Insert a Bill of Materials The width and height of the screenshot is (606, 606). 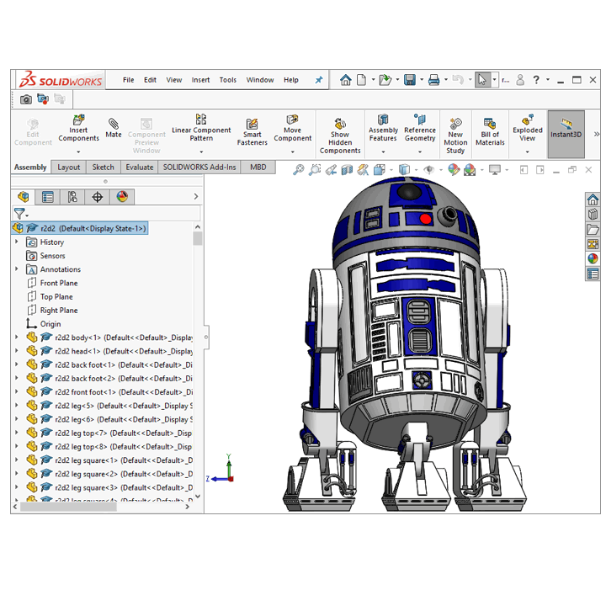490,132
